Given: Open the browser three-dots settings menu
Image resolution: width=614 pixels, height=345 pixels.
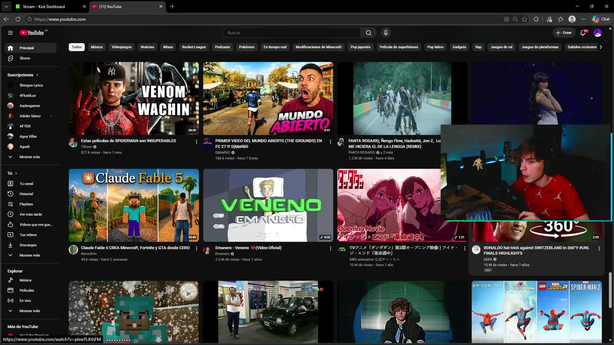Looking at the screenshot, I should click(x=584, y=19).
